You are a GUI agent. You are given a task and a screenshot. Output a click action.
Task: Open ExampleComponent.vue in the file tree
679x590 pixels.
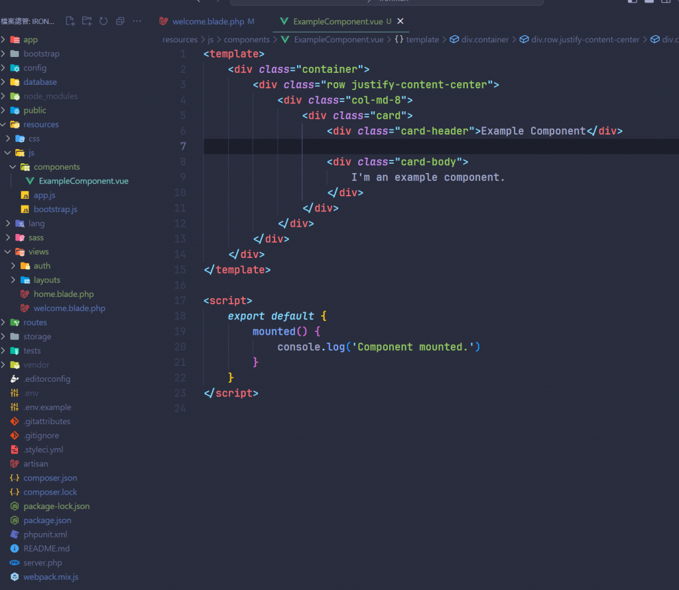point(83,181)
